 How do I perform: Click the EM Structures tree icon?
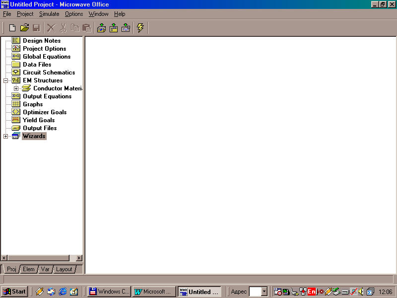point(16,80)
